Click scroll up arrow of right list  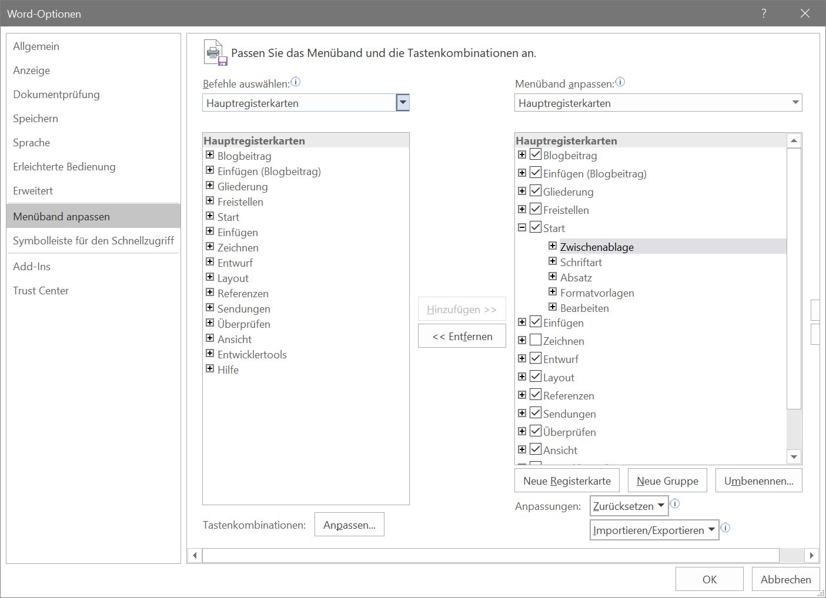794,140
